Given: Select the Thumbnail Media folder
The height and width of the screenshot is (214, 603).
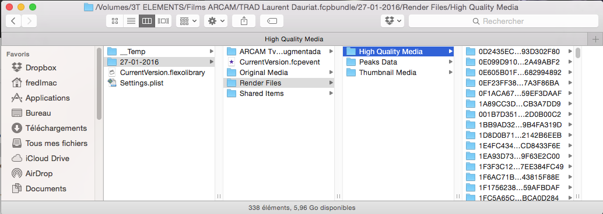Looking at the screenshot, I should [398, 73].
